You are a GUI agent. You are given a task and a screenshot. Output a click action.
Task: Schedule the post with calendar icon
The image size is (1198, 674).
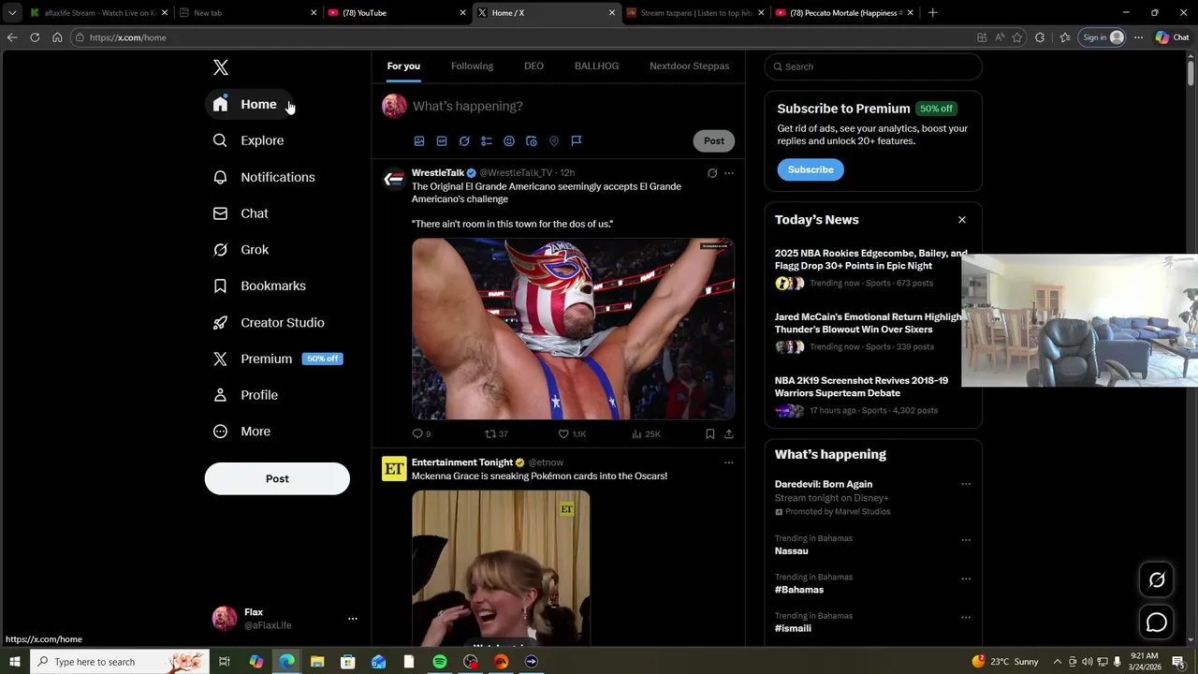[532, 141]
